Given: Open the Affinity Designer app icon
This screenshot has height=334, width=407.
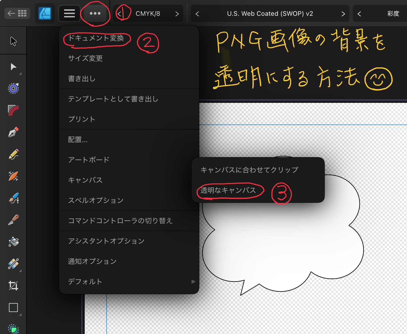Looking at the screenshot, I should click(x=45, y=13).
